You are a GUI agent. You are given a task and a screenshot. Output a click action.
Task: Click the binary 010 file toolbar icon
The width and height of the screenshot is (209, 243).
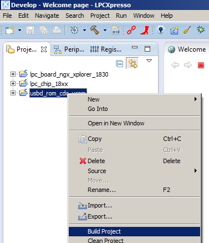coord(116,31)
